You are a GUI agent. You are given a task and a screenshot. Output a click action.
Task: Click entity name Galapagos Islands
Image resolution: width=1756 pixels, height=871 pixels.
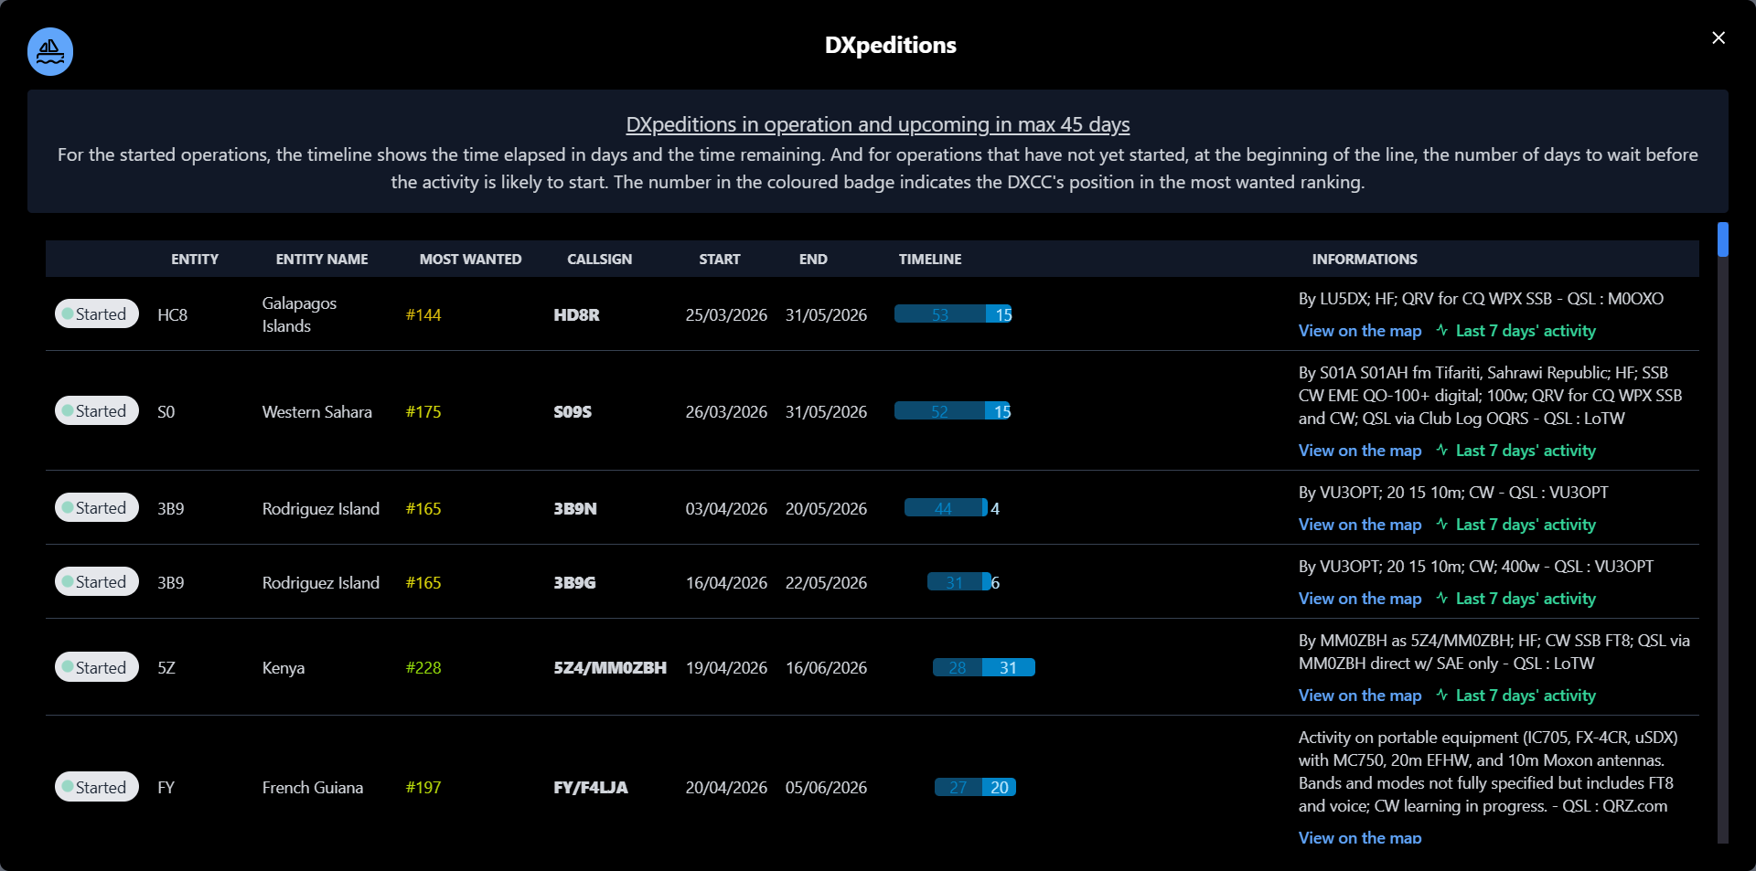[299, 314]
